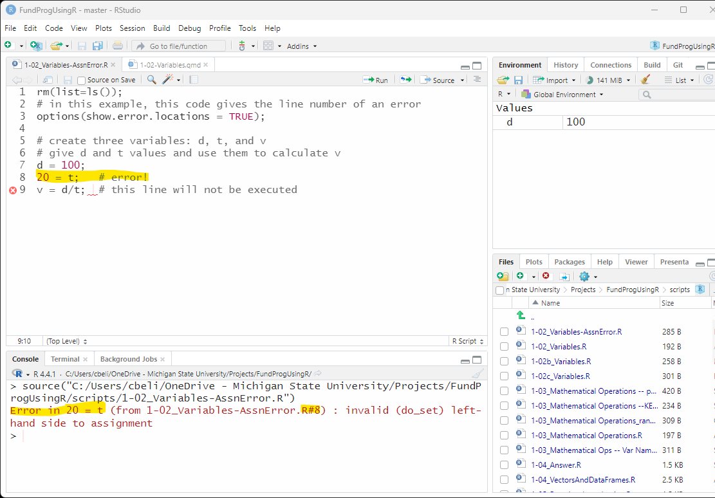Check the box for 1-04_Answer.R
The height and width of the screenshot is (498, 715).
[x=504, y=465]
